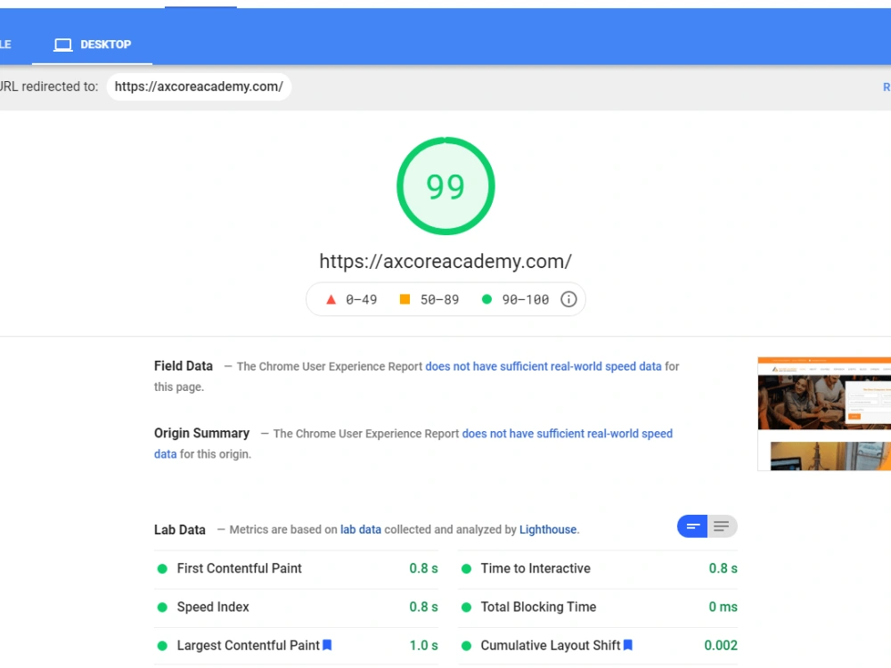Select the Total Blocking Time label
Screen dimensions: 891x668
(538, 607)
